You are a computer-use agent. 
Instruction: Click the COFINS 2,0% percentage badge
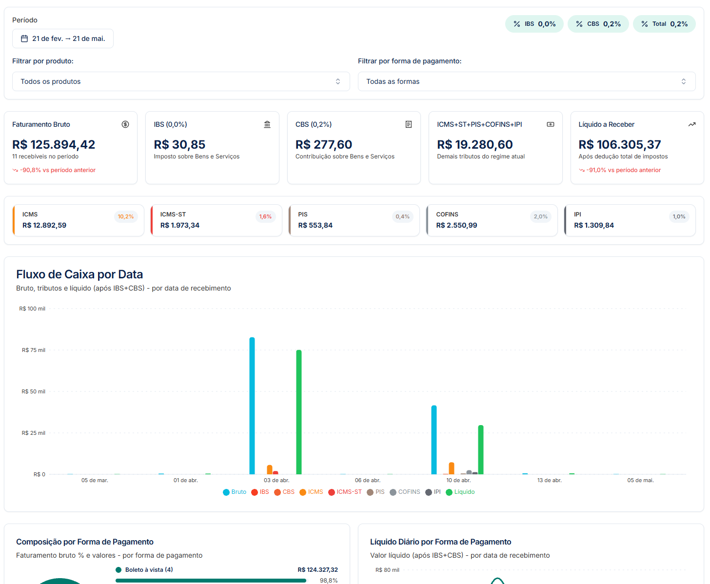point(541,216)
